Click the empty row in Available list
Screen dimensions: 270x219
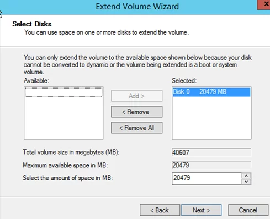point(63,92)
